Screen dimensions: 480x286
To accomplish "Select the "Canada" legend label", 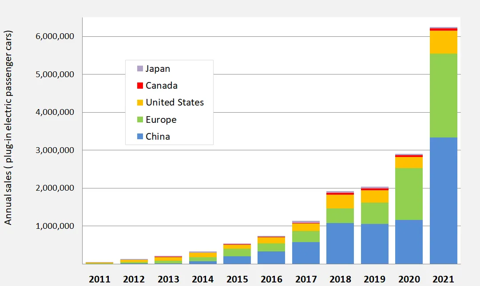I will click(x=162, y=86).
